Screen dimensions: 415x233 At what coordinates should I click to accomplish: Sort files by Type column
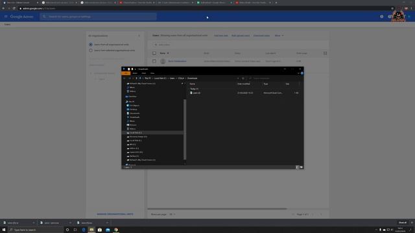click(265, 83)
